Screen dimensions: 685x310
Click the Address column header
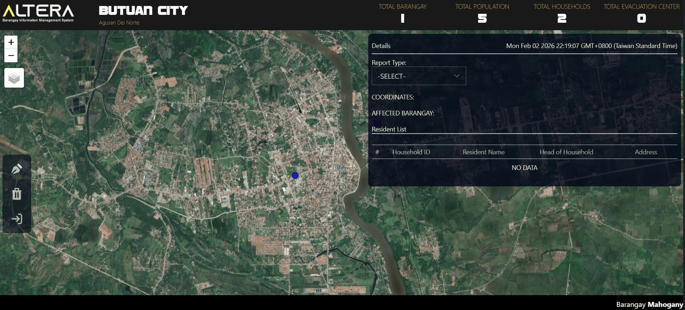[646, 152]
